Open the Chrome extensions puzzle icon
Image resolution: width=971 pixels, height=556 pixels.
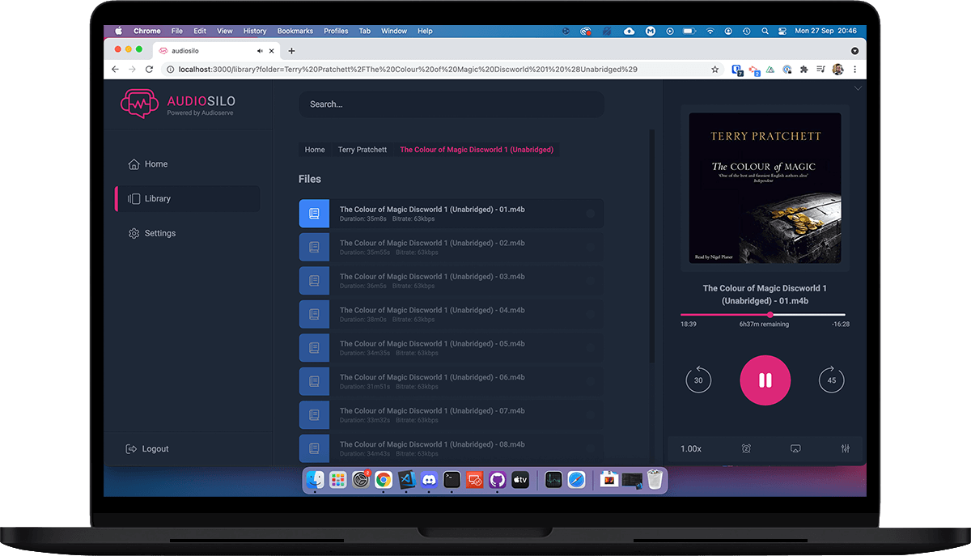(804, 70)
